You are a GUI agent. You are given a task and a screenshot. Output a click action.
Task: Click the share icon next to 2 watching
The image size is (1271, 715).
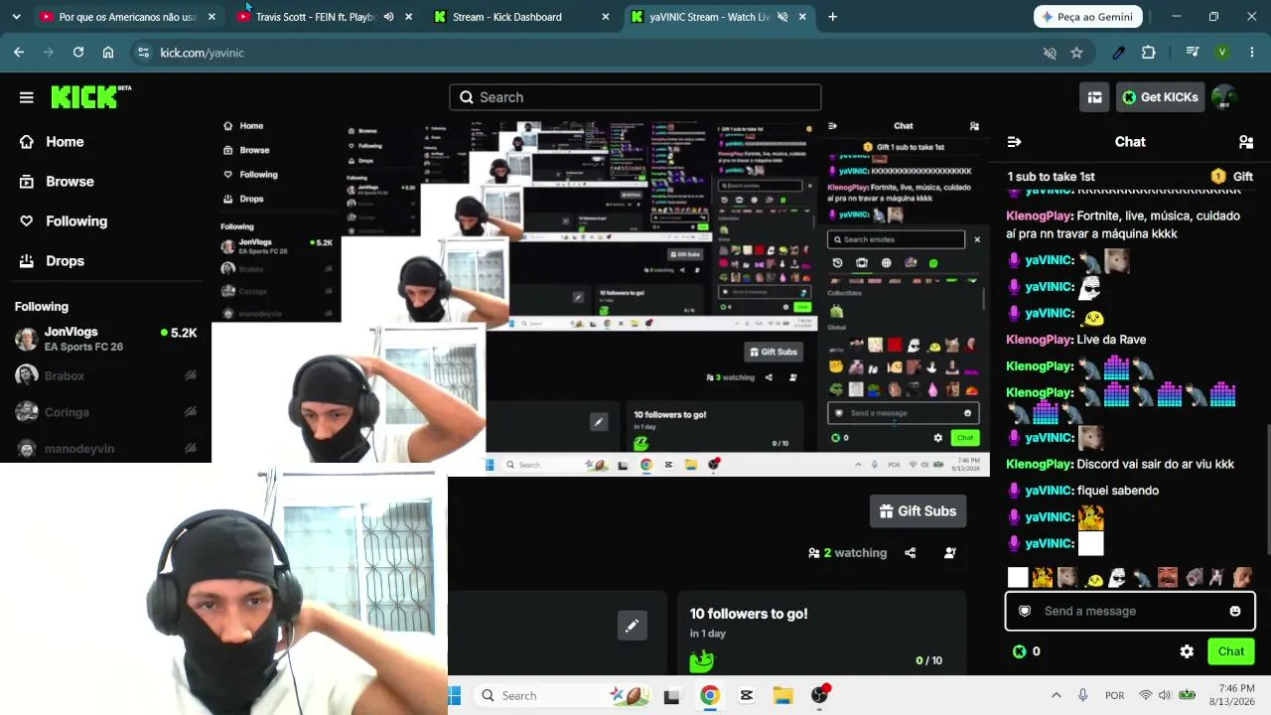[x=911, y=553]
